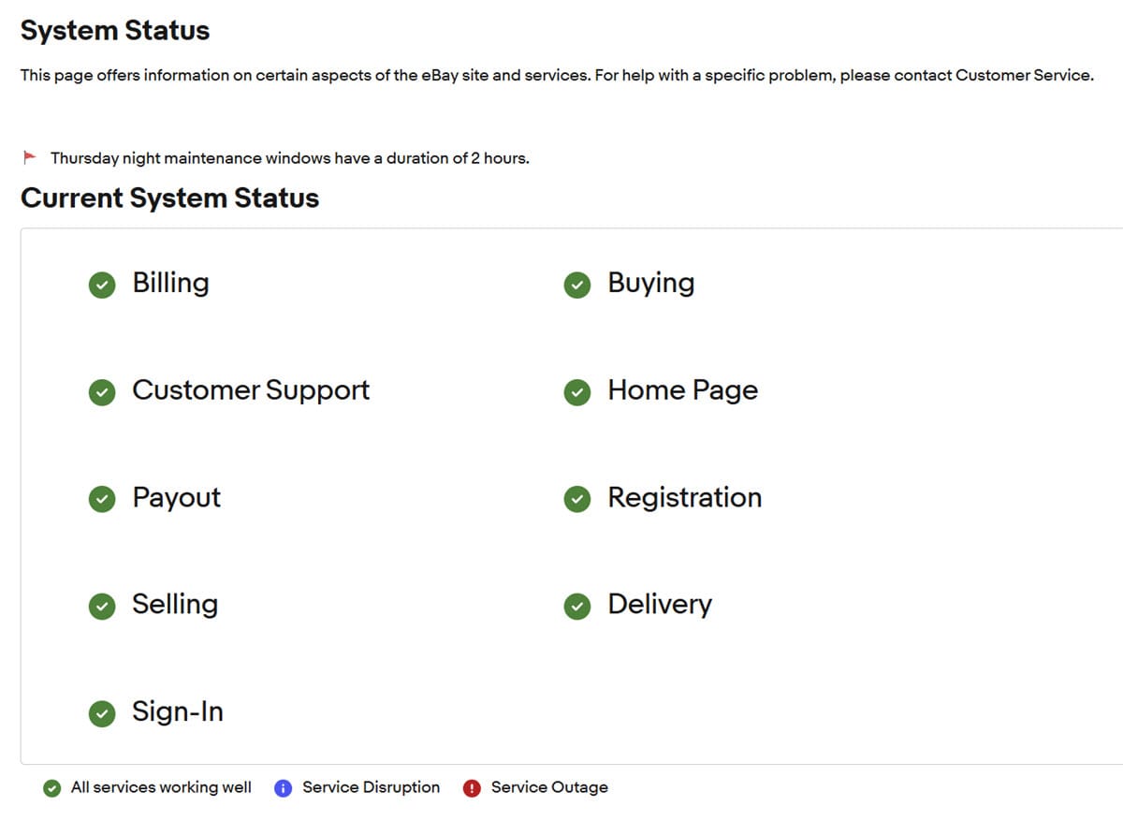Select the Registration service label

[x=684, y=497]
